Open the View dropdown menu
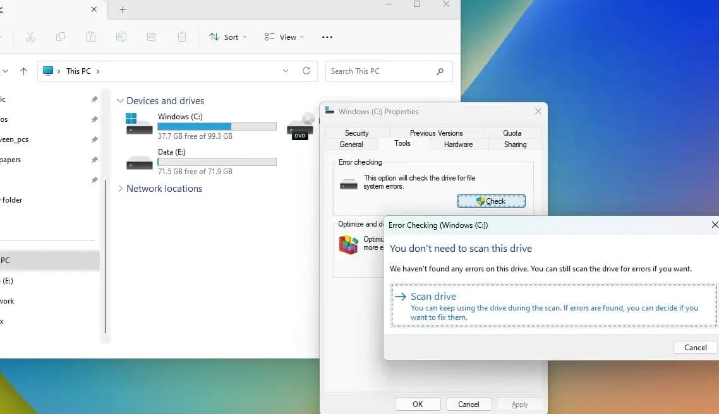719x414 pixels. (284, 37)
